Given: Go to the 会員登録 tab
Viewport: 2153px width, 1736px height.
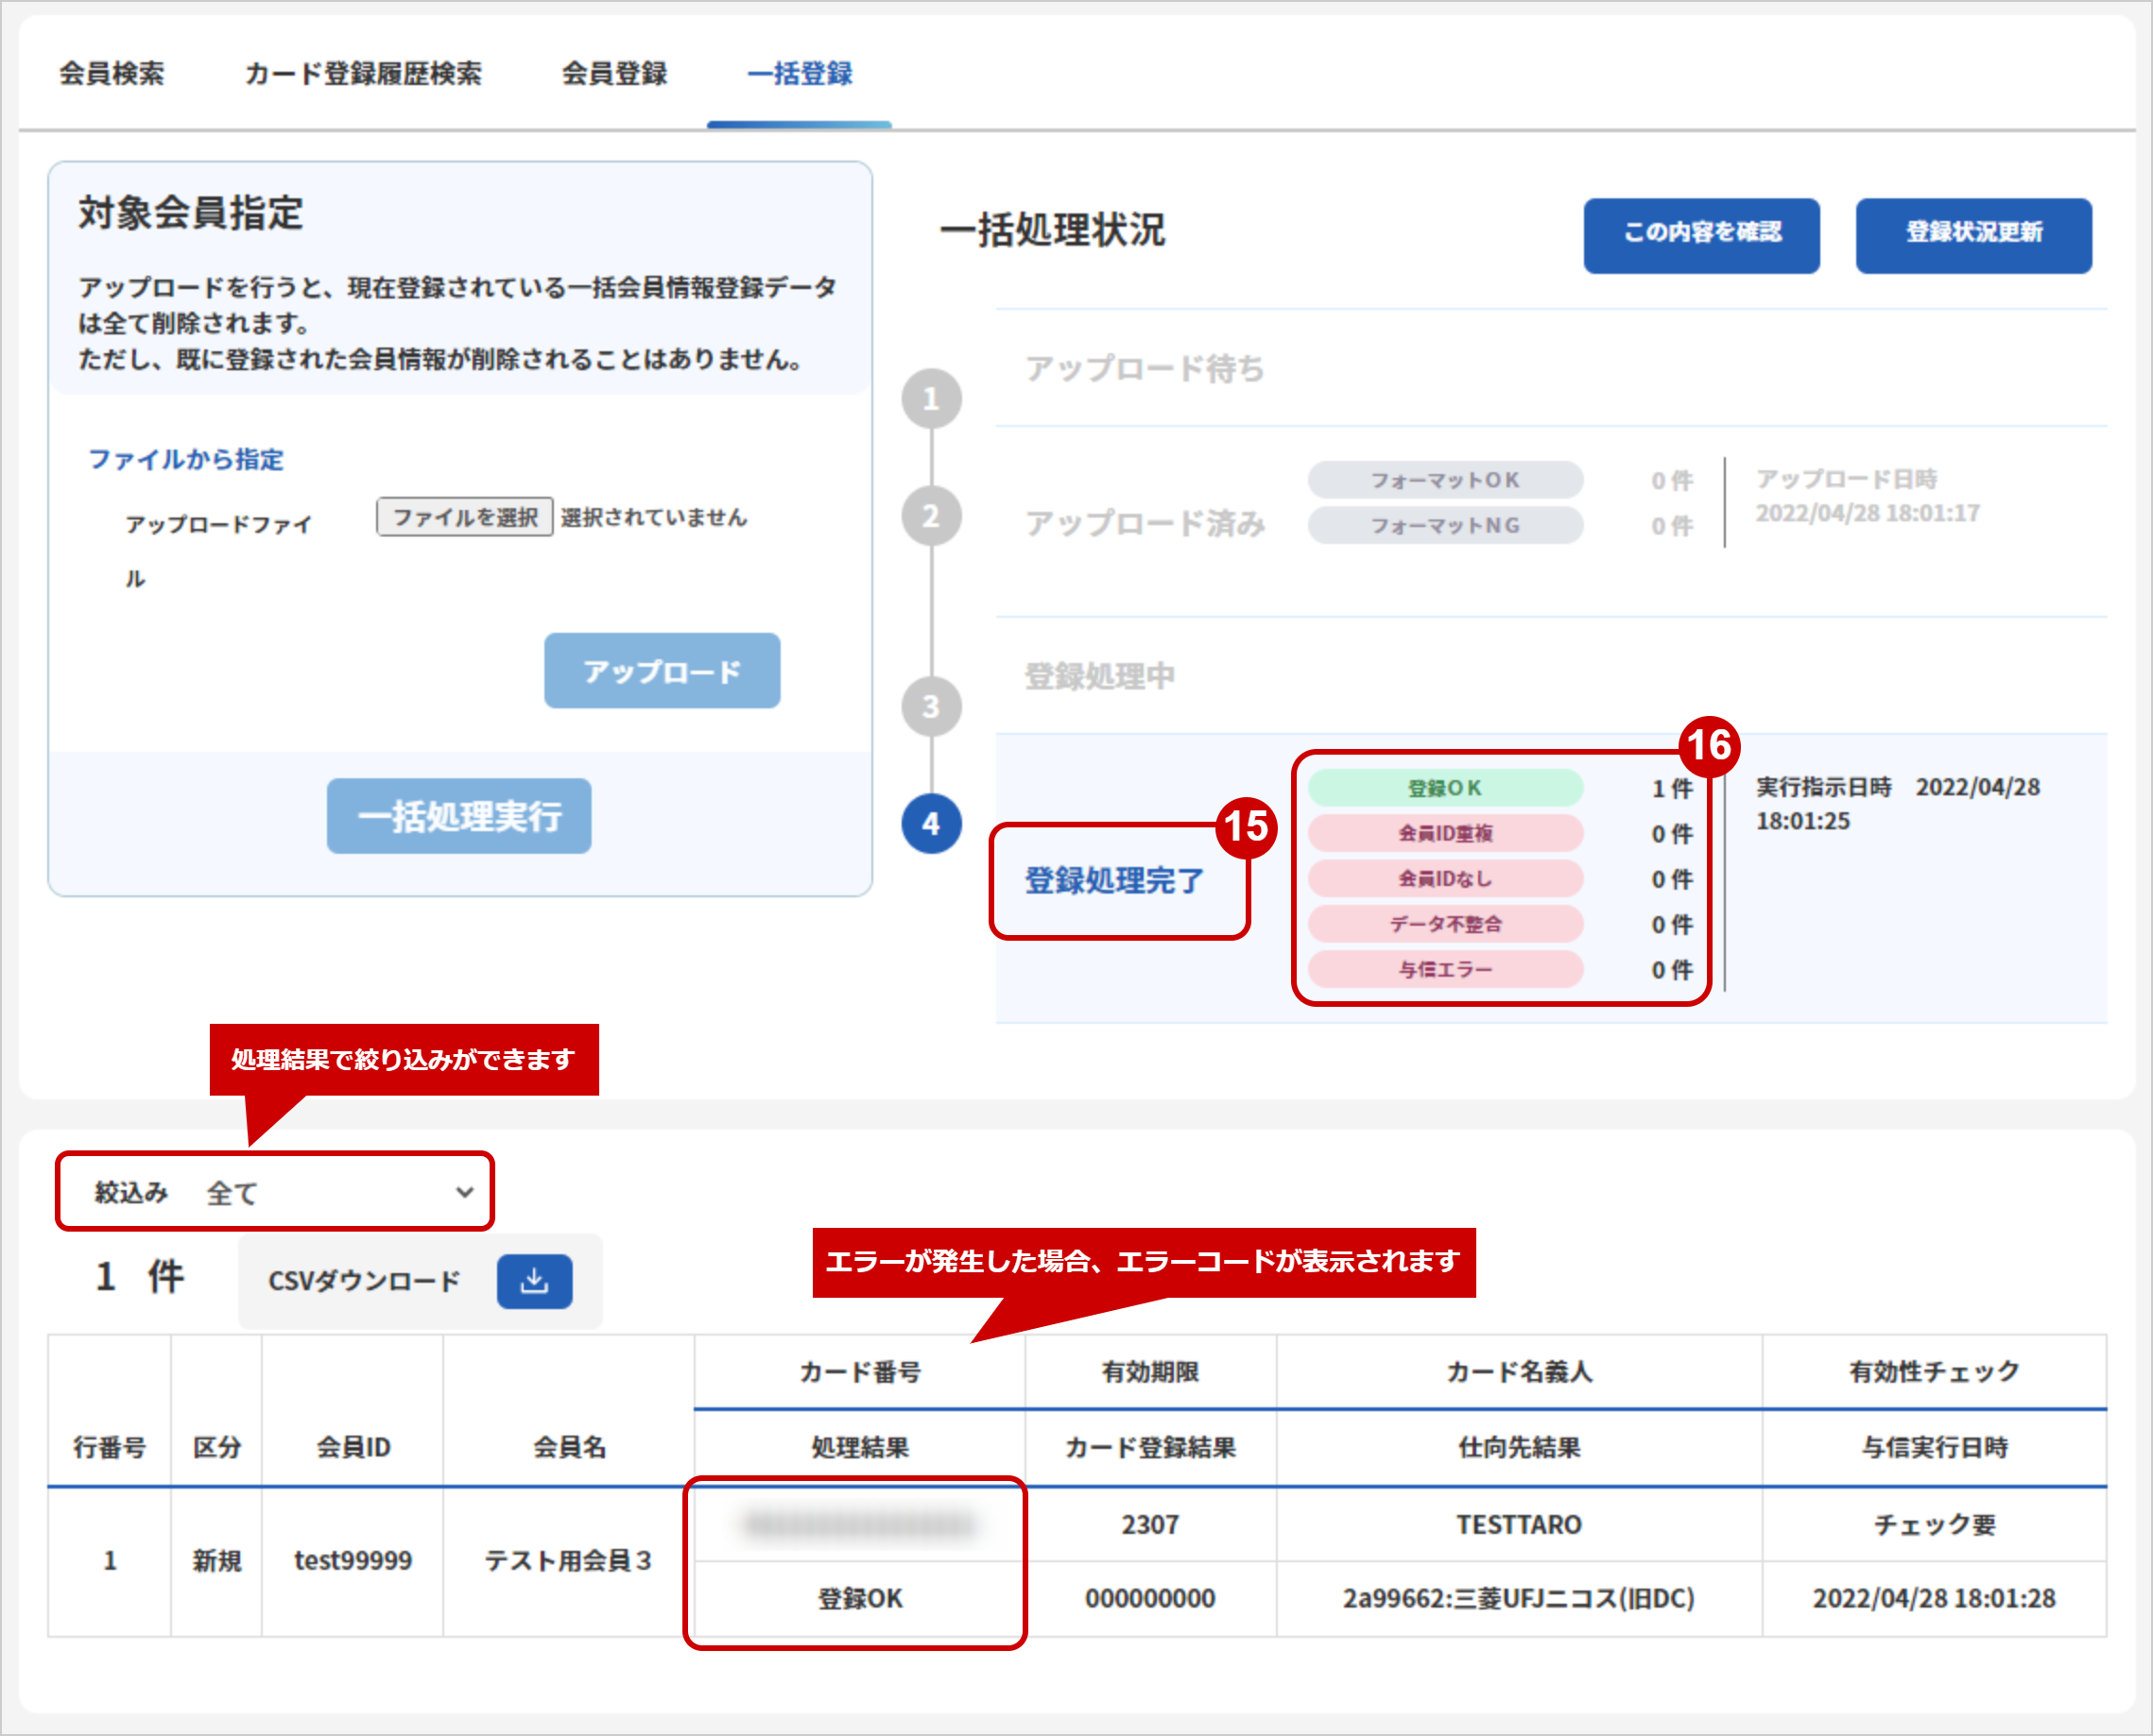Looking at the screenshot, I should tap(614, 73).
